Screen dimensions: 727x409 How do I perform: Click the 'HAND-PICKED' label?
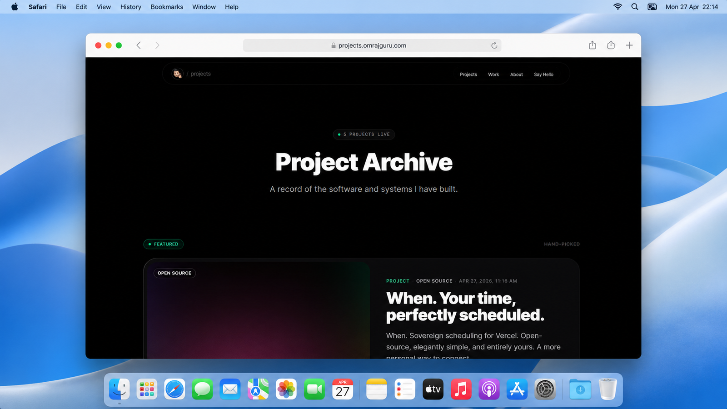(x=562, y=244)
